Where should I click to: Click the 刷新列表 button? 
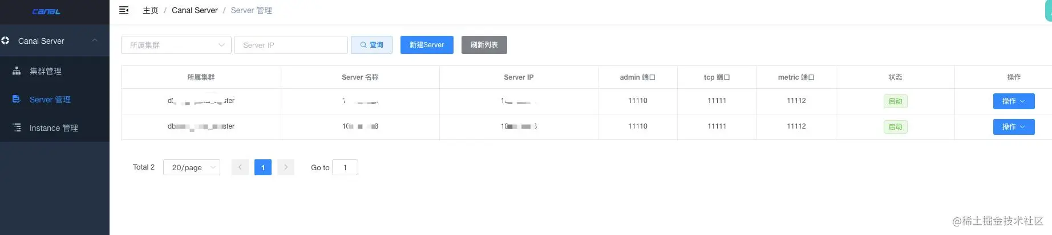[x=484, y=45]
